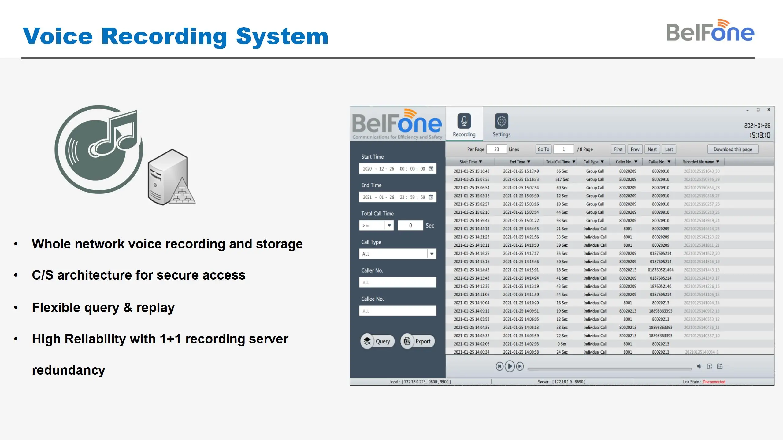This screenshot has height=440, width=783.
Task: Open the Recording tab microphone icon
Action: [464, 121]
